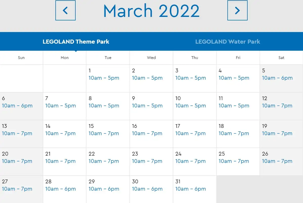This screenshot has width=303, height=203.
Task: Click March 6 hours 10am – 6pm
Action: point(17,106)
